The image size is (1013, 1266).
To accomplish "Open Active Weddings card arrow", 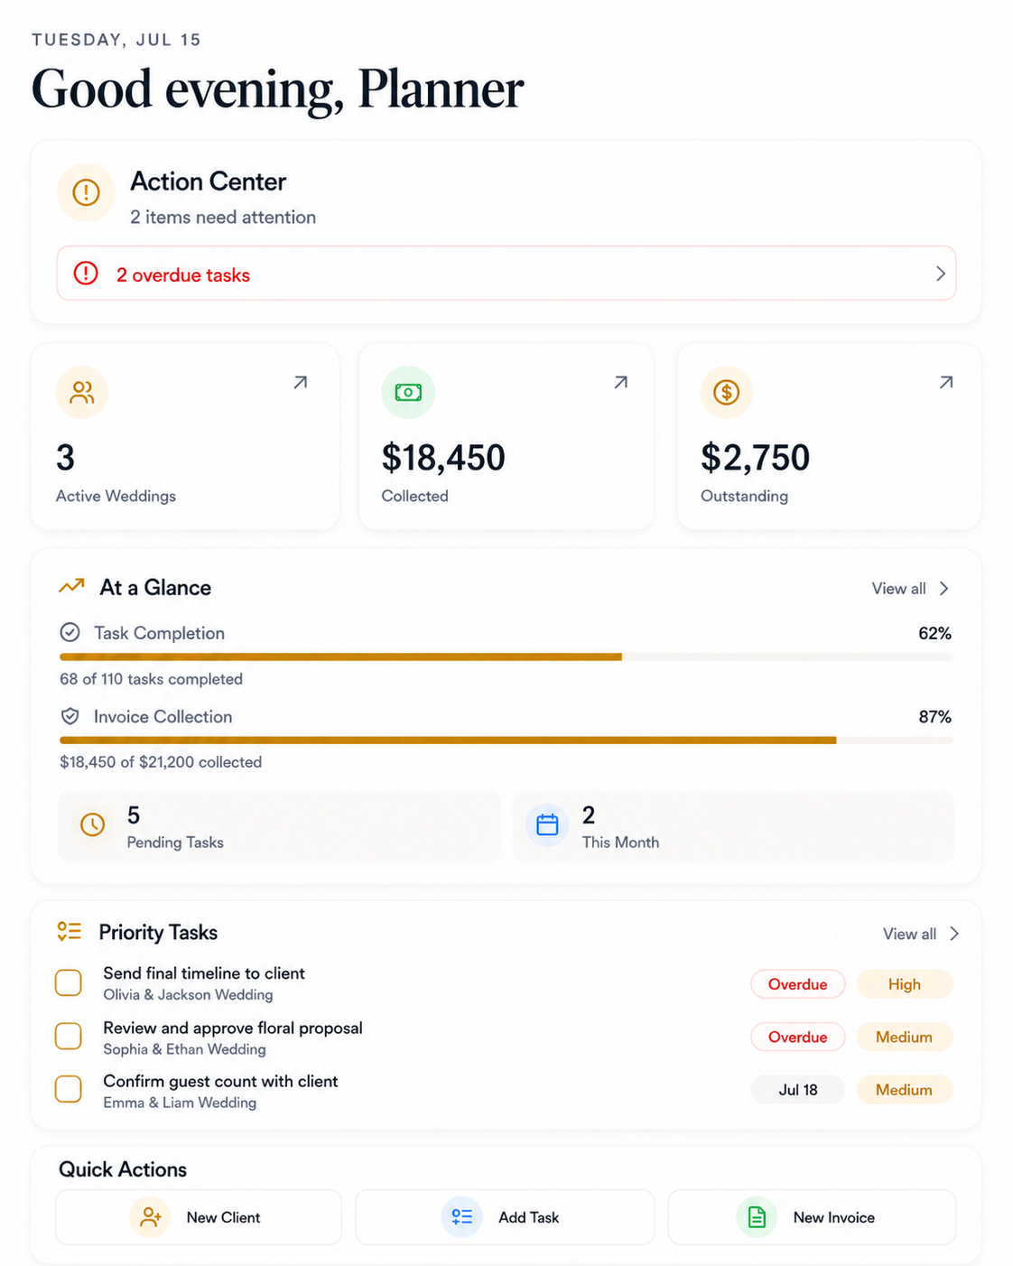I will 301,383.
